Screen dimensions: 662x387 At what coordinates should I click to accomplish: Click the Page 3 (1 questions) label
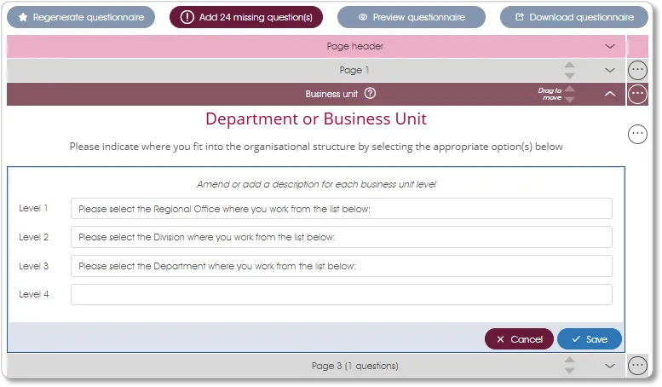point(354,366)
